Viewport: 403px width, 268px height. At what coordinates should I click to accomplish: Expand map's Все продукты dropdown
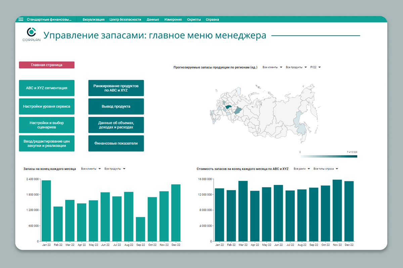296,67
